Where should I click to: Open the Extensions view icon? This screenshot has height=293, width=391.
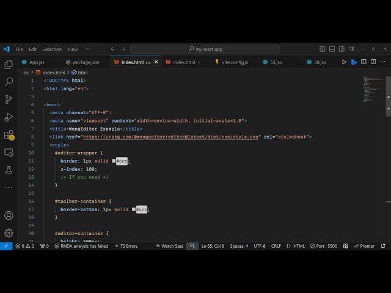coord(9,135)
